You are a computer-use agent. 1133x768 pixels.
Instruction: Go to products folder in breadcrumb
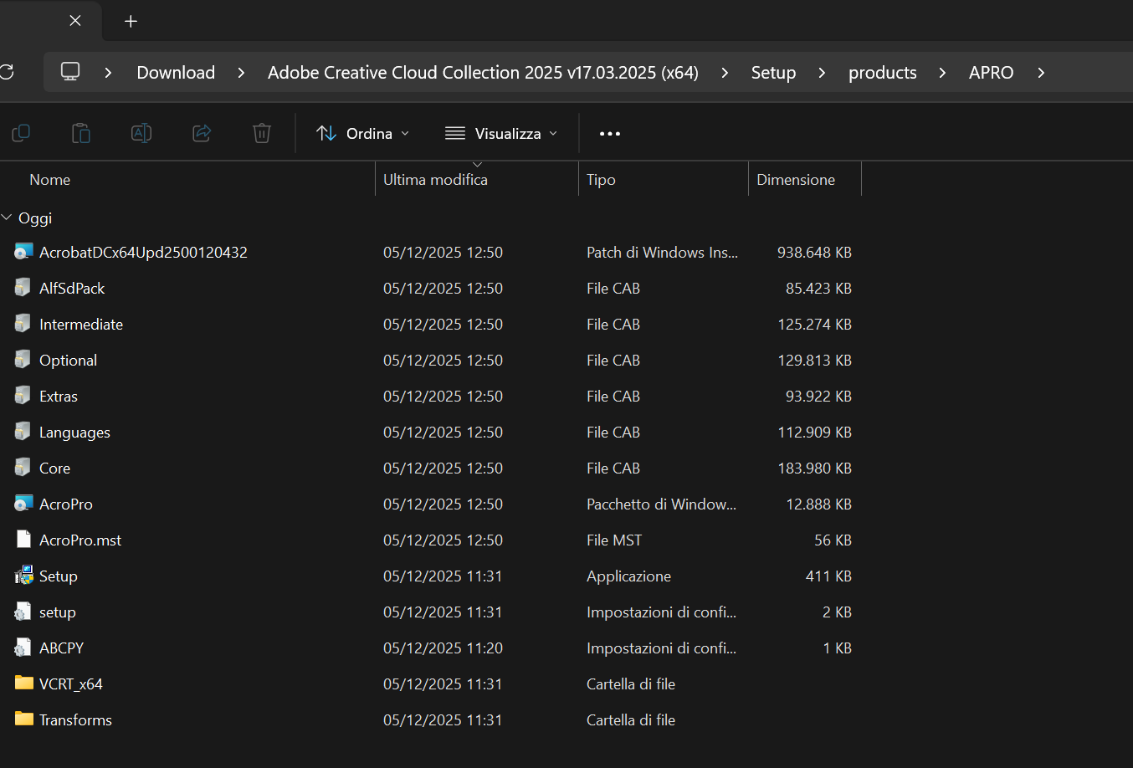(x=882, y=73)
